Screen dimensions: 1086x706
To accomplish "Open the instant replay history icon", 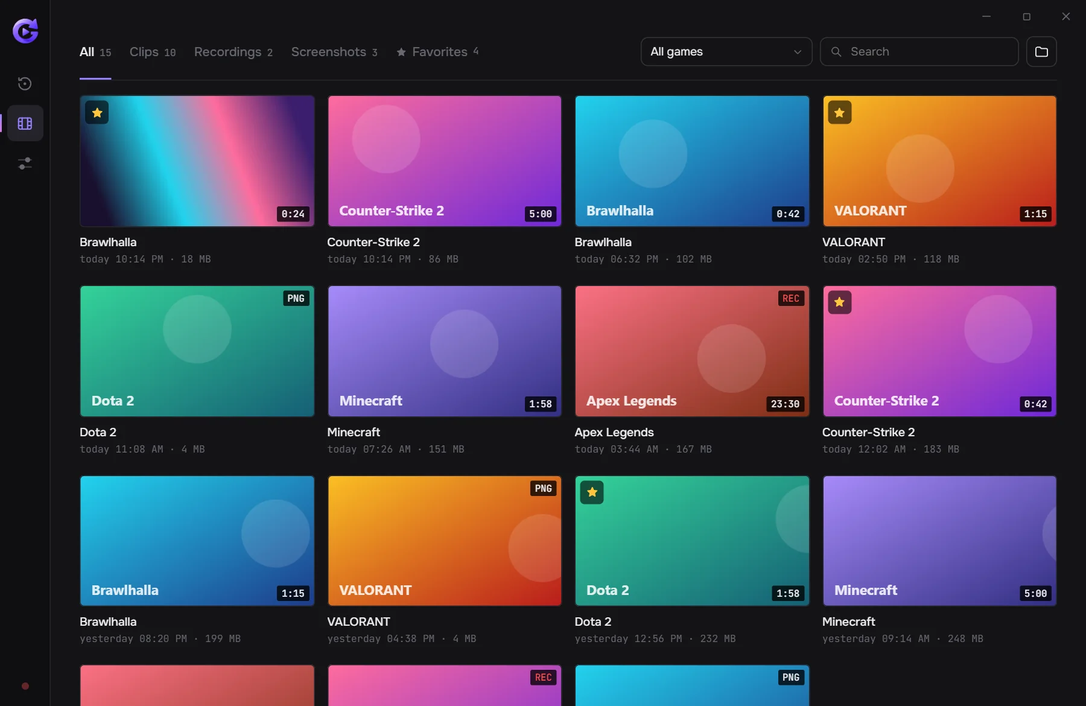I will (x=25, y=83).
